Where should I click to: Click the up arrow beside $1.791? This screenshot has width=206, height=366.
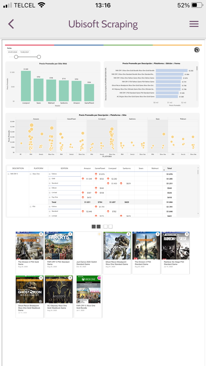(x=96, y=207)
